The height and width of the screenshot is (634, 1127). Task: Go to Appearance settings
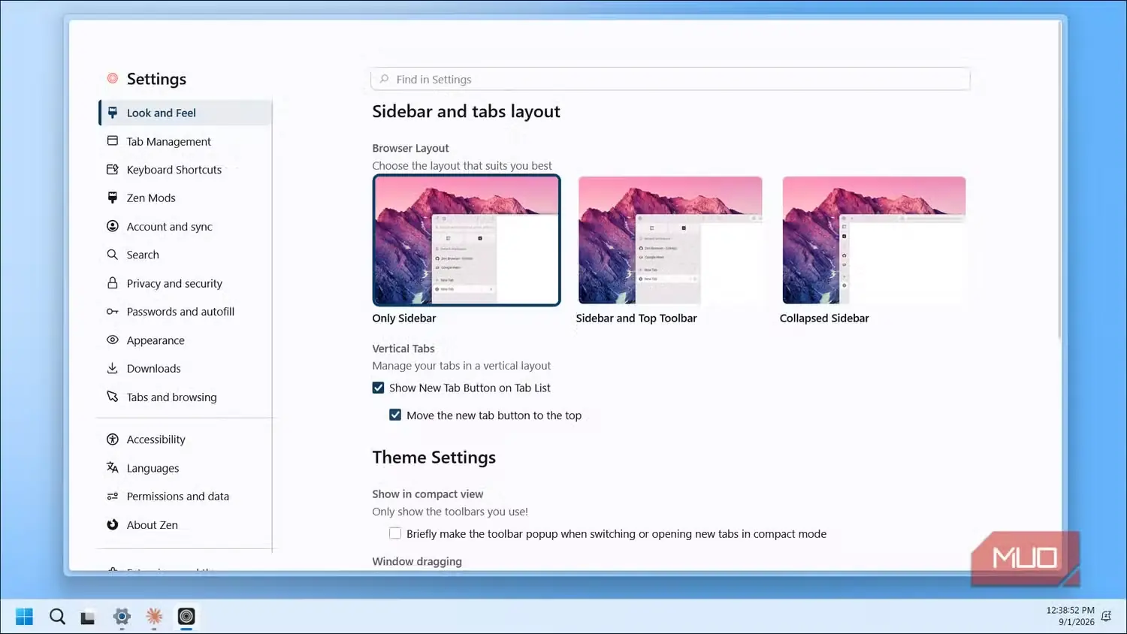click(x=186, y=340)
